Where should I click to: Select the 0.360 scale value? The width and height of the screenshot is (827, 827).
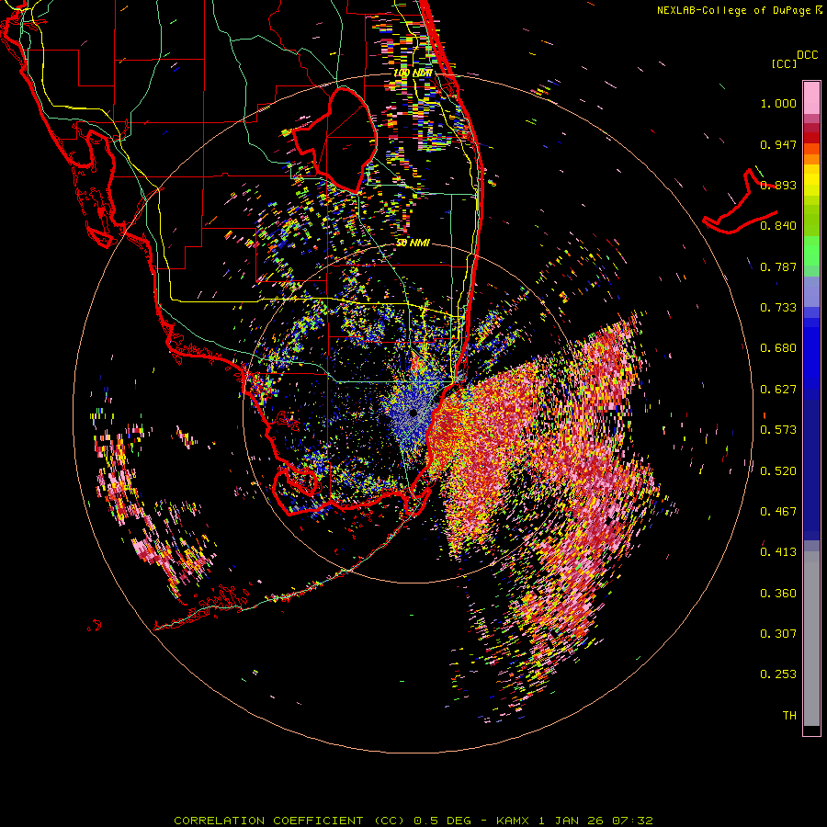coord(778,594)
